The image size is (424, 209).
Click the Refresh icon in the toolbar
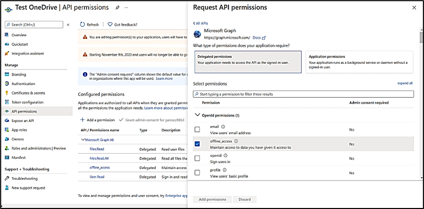(82, 25)
